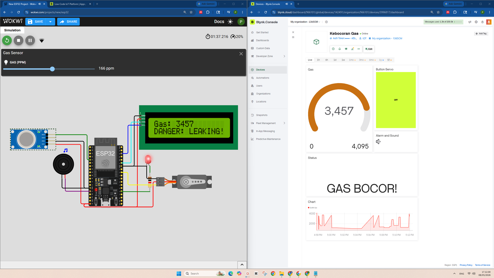Close the Gas Sensor panel
The height and width of the screenshot is (278, 494).
point(241,53)
